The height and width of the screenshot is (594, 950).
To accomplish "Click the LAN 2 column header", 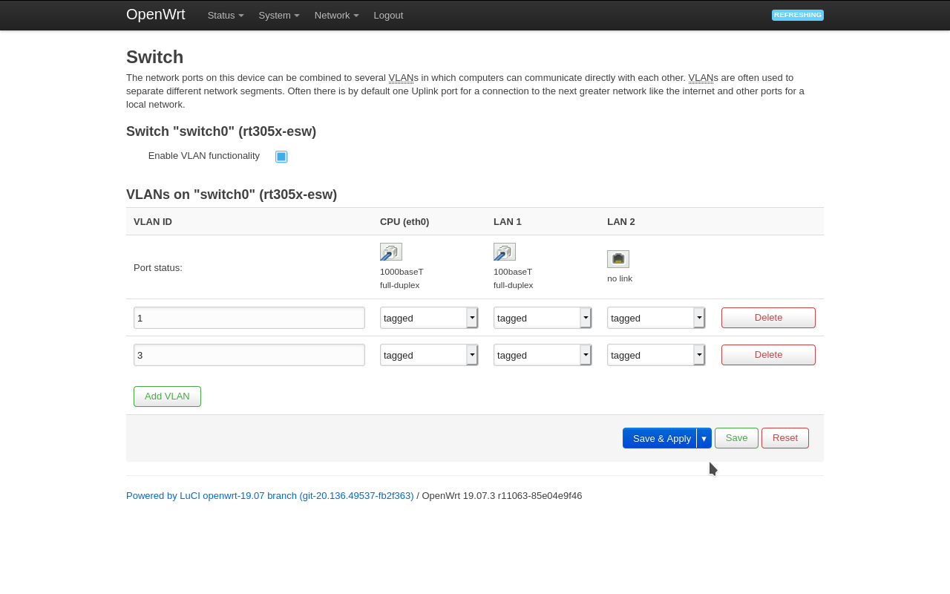I will (621, 221).
